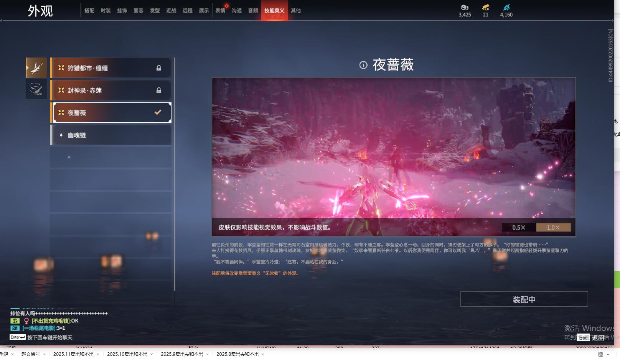Open the info icon beside the 夜蔷薇 title

(x=363, y=65)
